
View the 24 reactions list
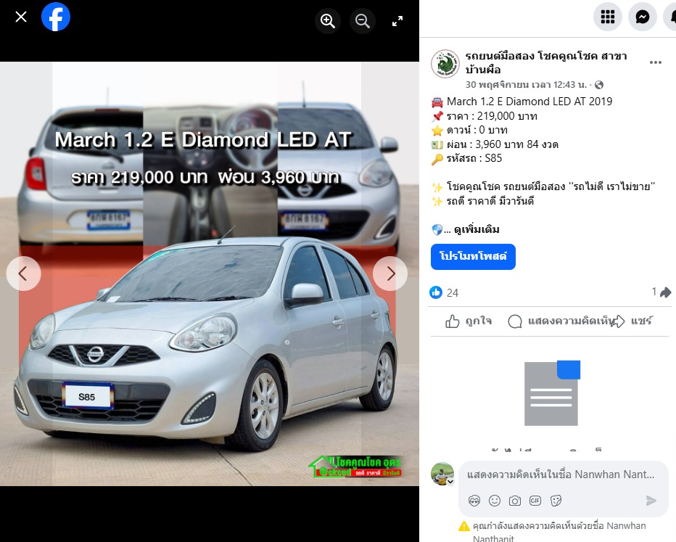[453, 293]
